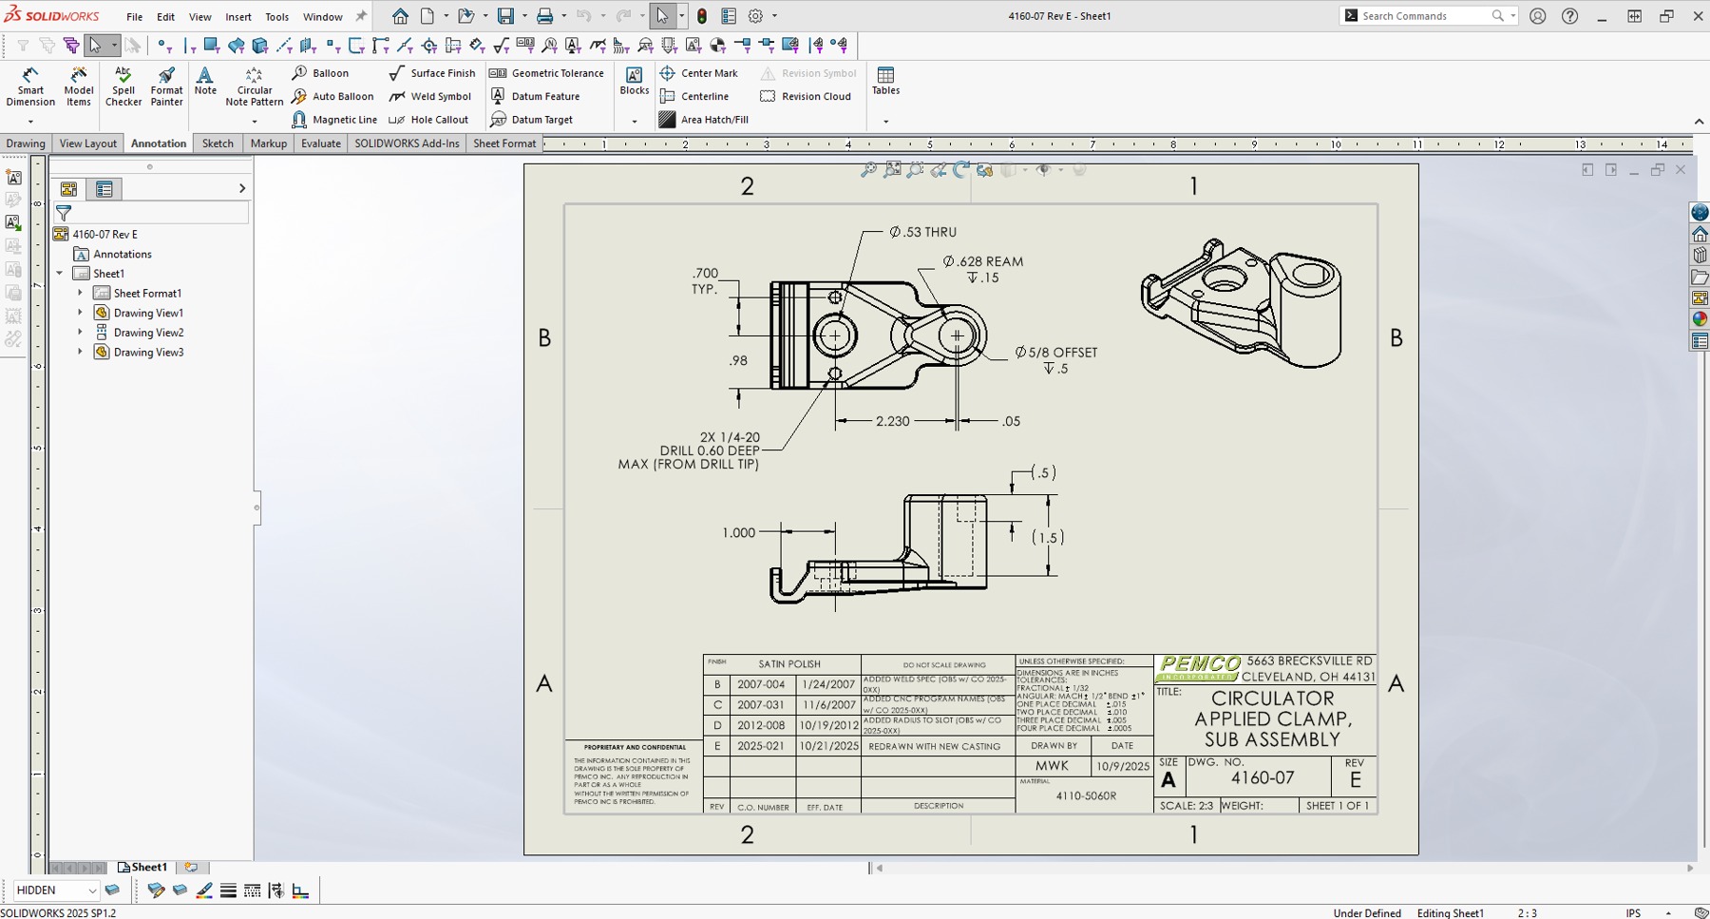Screen dimensions: 1710x919
Task: Open the File menu
Action: 135,17
